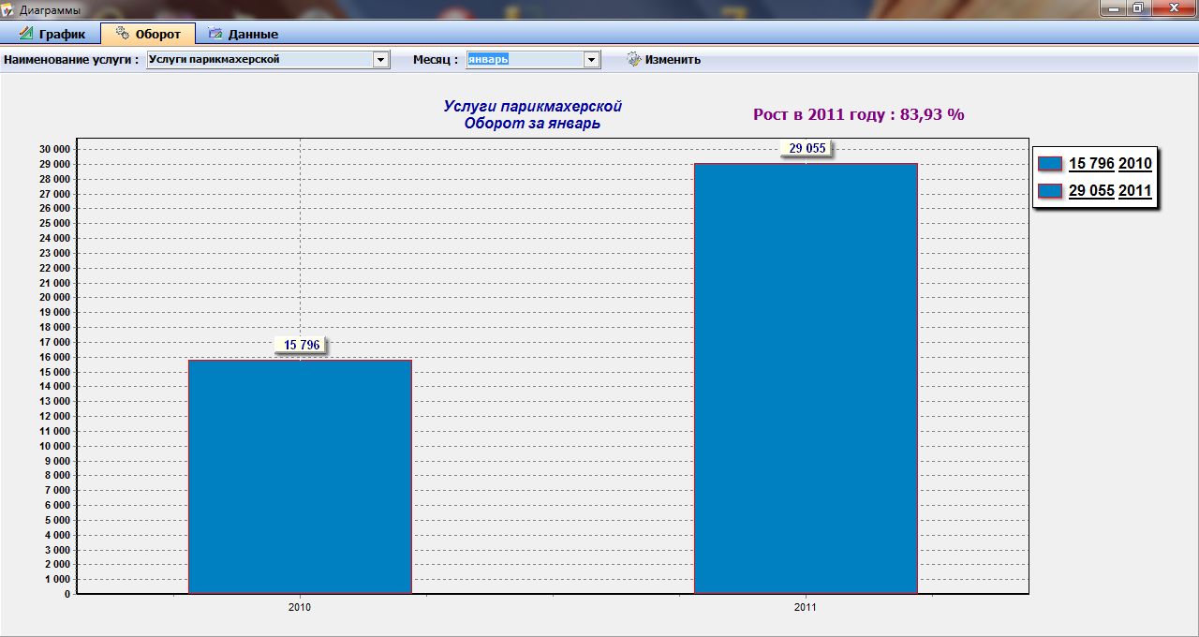Screen dimensions: 1199x637
Task: Click the 2011 x-axis label
Action: tap(806, 607)
